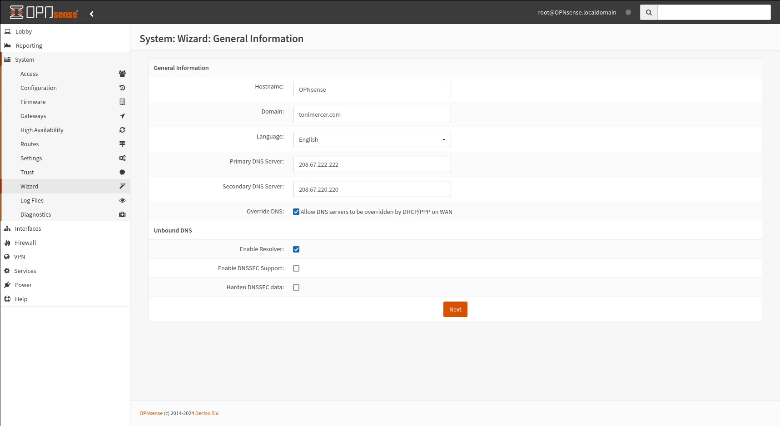Open the OPNsense footer link

[x=151, y=413]
